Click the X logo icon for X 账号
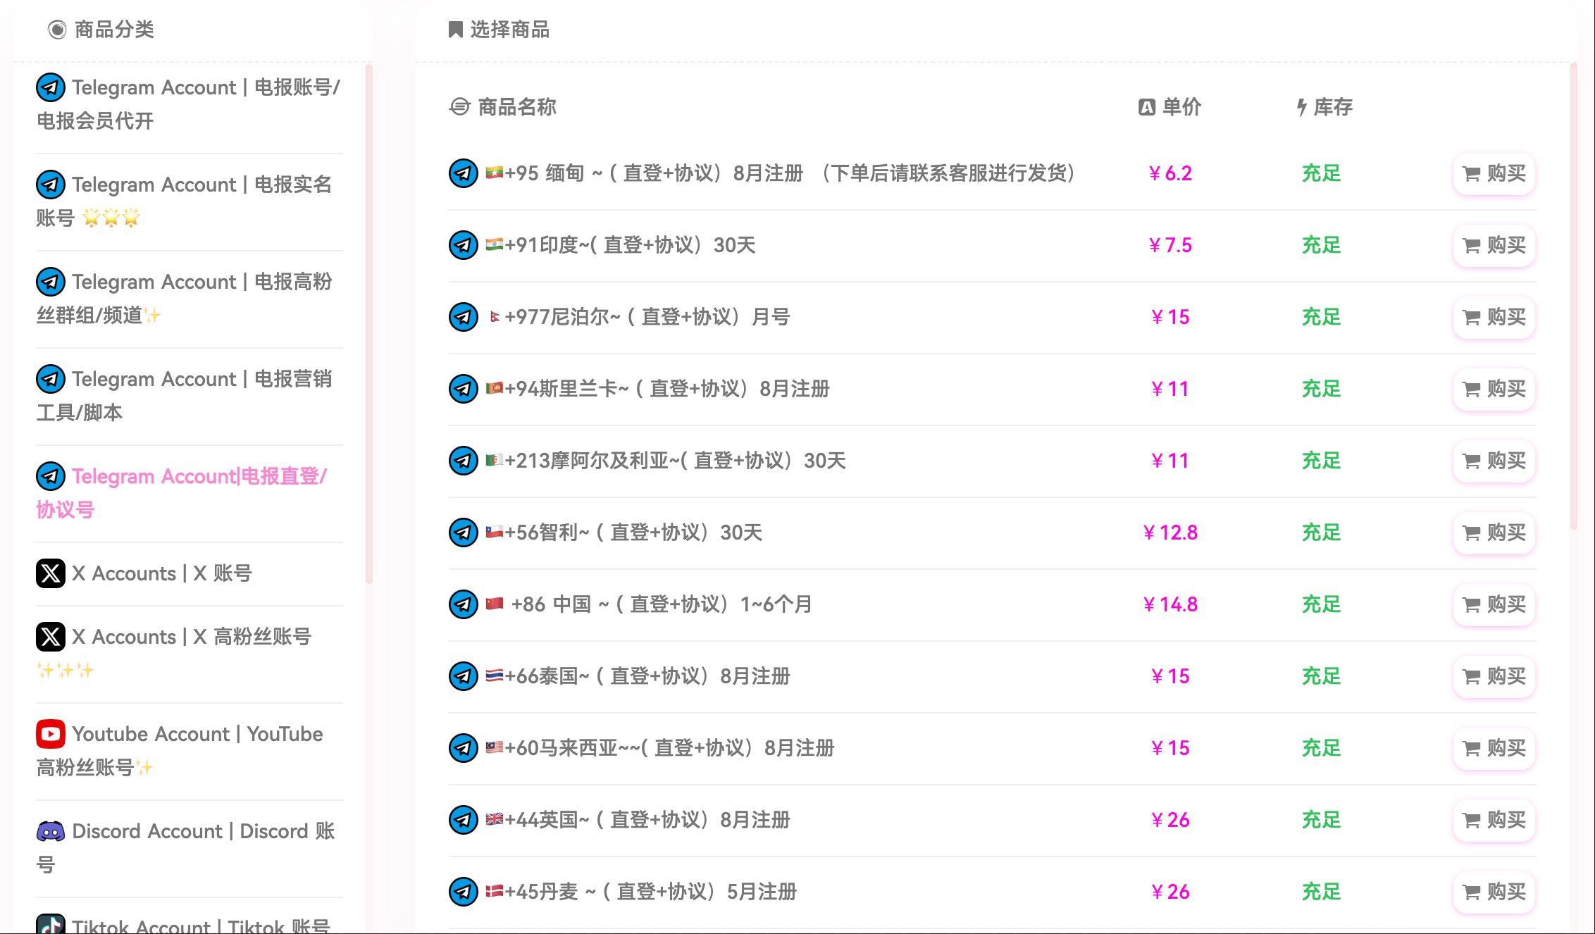Viewport: 1595px width, 934px height. [x=51, y=573]
